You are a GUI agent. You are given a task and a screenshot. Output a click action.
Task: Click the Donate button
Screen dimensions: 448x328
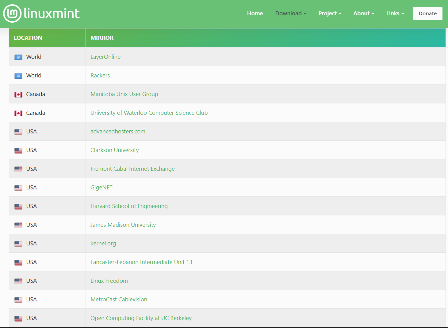click(428, 13)
